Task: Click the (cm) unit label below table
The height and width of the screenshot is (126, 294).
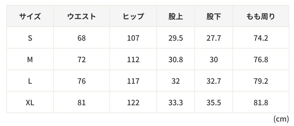Action: point(281,119)
